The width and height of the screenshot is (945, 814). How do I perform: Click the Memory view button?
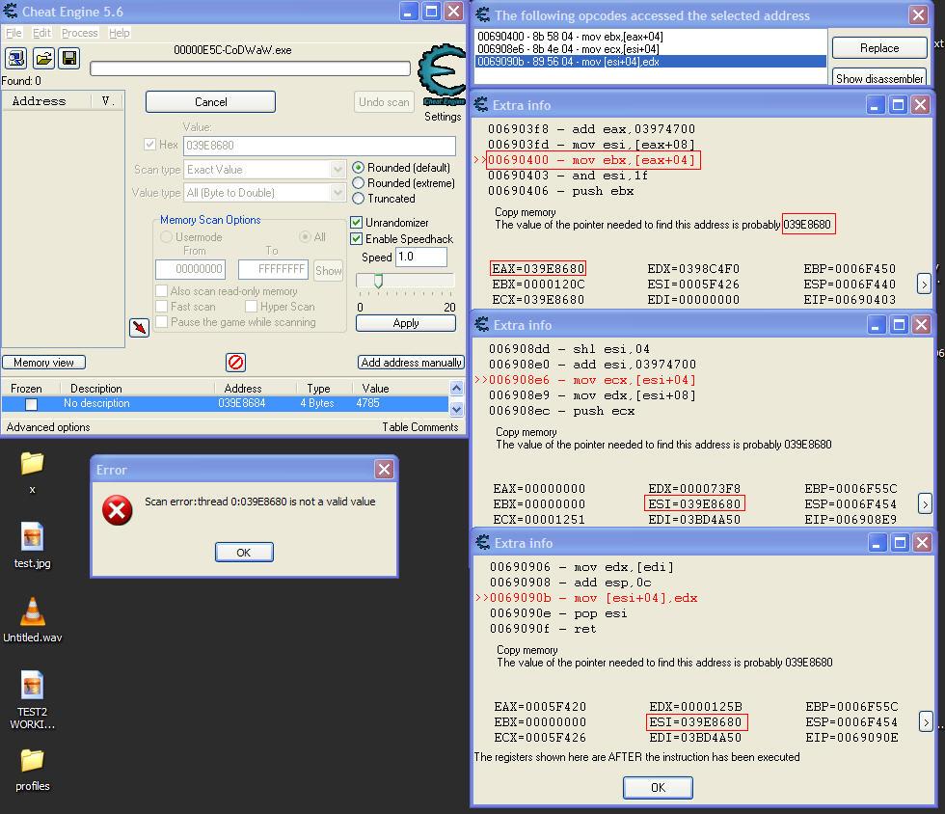tap(44, 363)
